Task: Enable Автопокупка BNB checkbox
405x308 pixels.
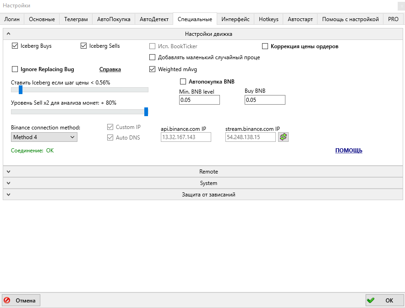Action: (183, 82)
